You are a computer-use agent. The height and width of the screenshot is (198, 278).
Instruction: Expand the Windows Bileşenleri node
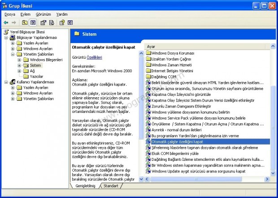[x=19, y=60]
